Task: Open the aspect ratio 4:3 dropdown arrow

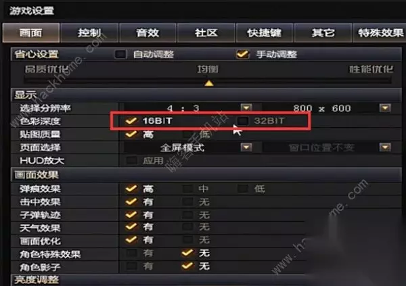Action: 246,108
